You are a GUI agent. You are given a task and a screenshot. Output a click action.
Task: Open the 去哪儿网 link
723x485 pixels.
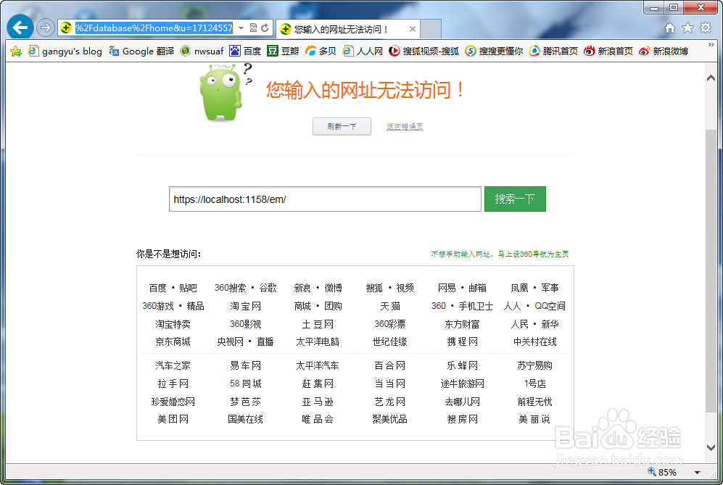[x=462, y=402]
